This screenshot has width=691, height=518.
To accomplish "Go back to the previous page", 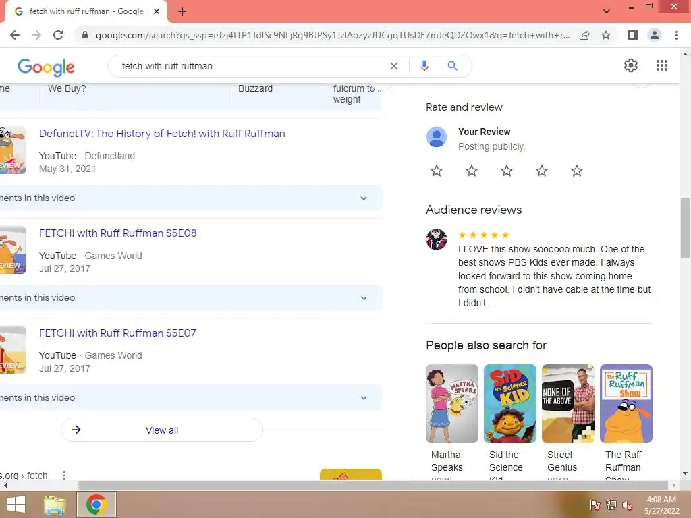I will pyautogui.click(x=15, y=35).
